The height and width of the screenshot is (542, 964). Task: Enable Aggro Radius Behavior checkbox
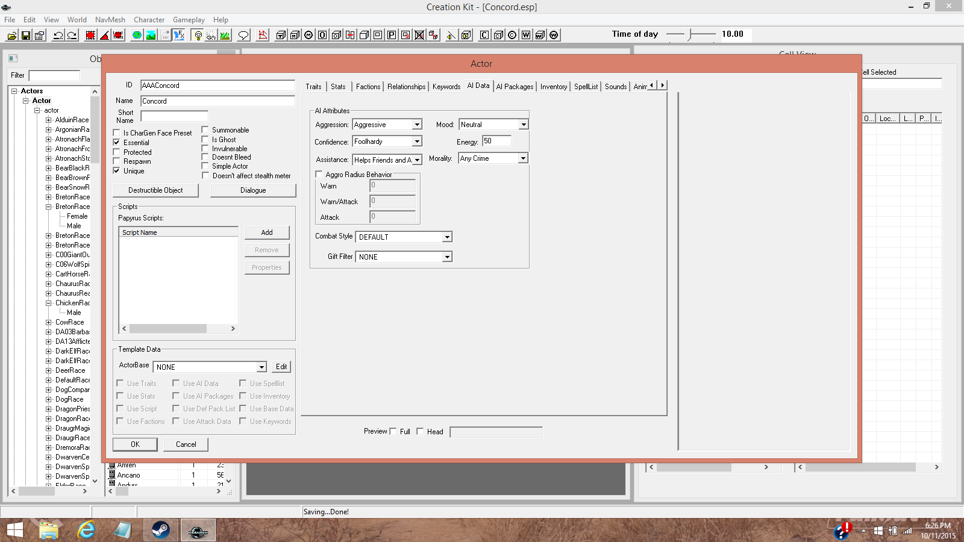319,175
